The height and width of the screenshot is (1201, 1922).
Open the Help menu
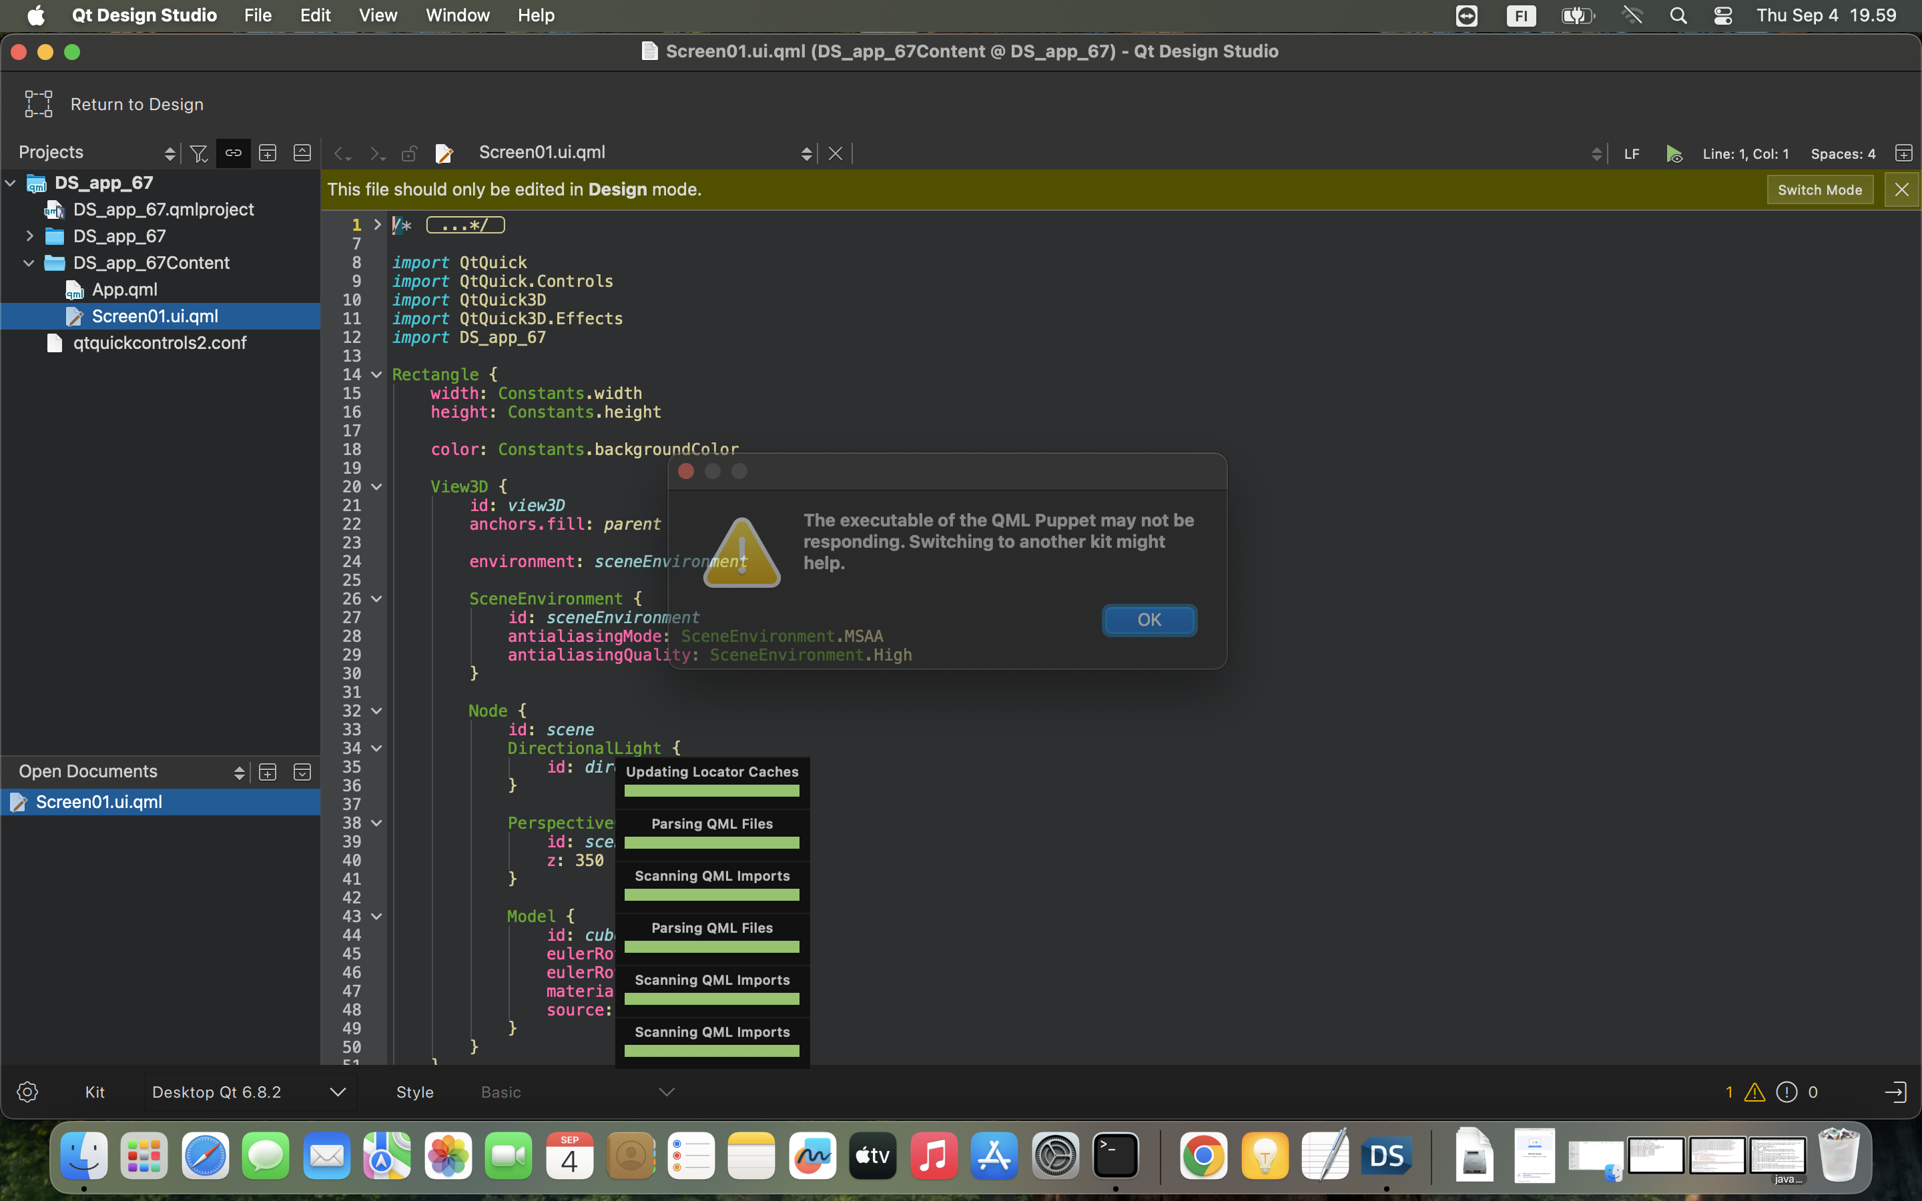pyautogui.click(x=536, y=15)
